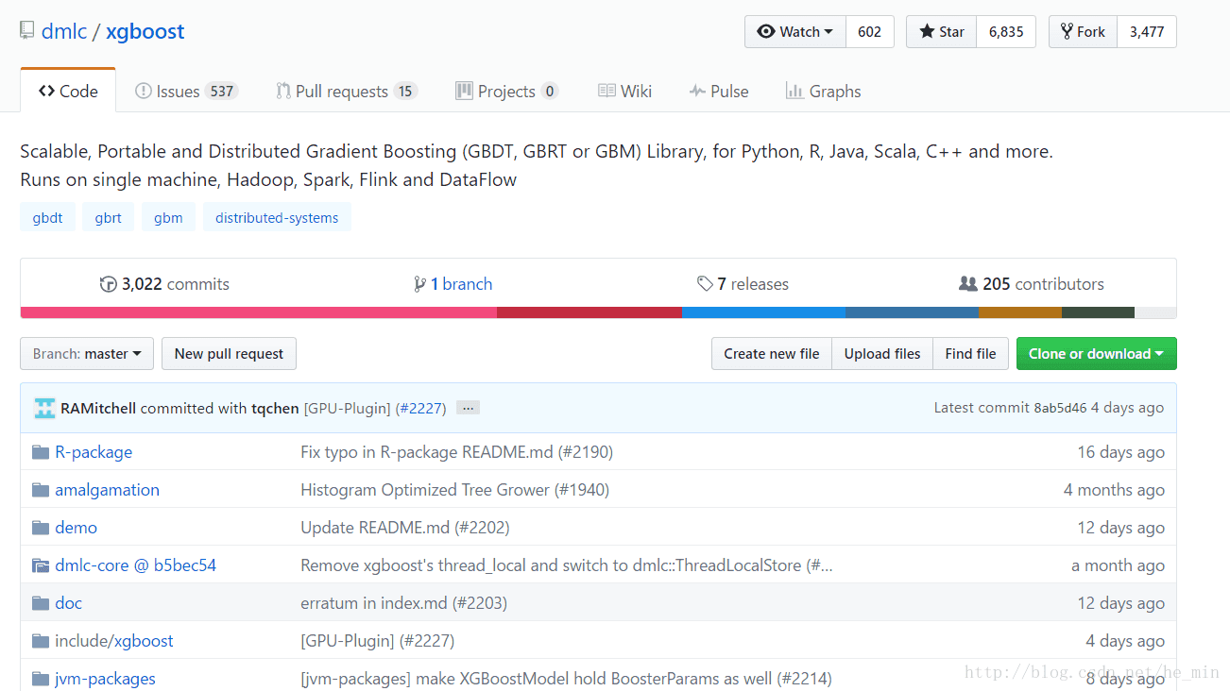Click the folder icon next to demo
Image resolution: width=1230 pixels, height=691 pixels.
click(41, 528)
